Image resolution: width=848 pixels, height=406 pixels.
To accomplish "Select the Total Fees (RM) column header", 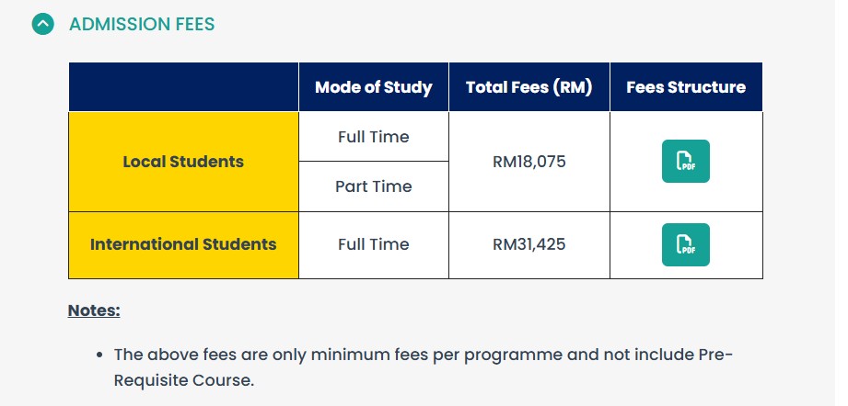I will pos(529,87).
